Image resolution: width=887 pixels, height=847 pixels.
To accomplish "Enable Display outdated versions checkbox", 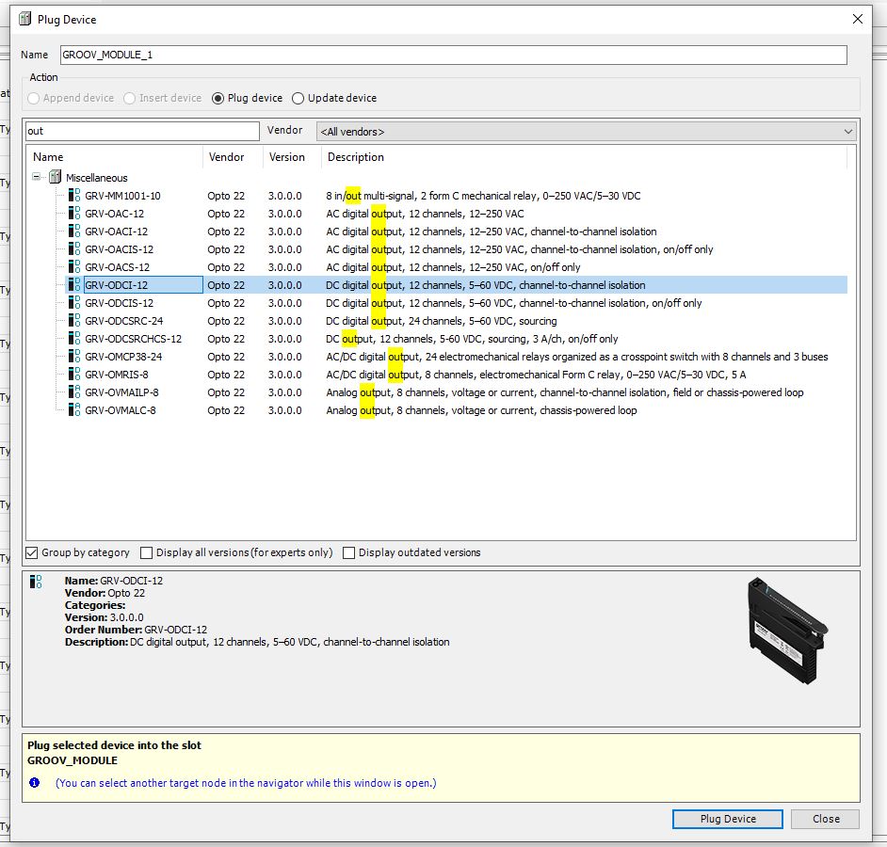I will [349, 552].
